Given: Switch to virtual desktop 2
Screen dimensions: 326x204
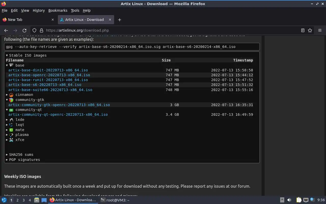Looking at the screenshot, I should pos(17,200).
